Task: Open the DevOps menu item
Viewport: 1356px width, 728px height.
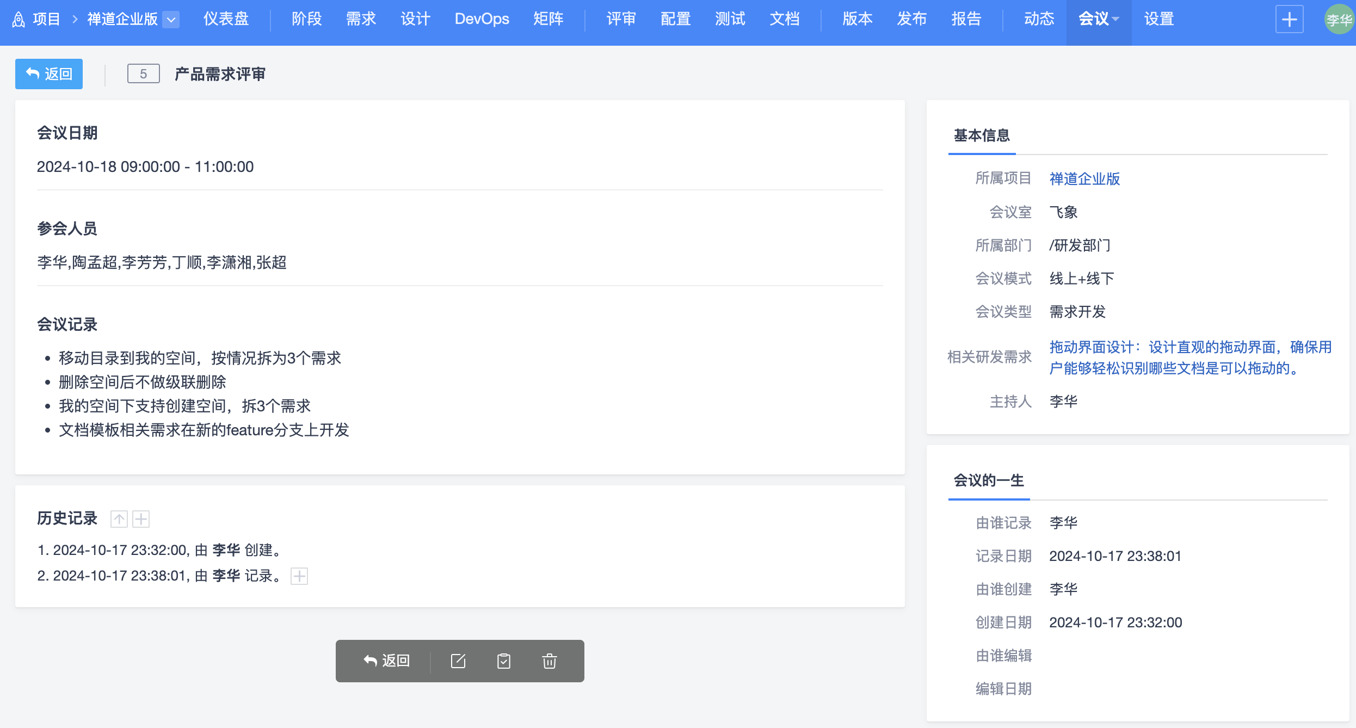Action: (x=482, y=20)
